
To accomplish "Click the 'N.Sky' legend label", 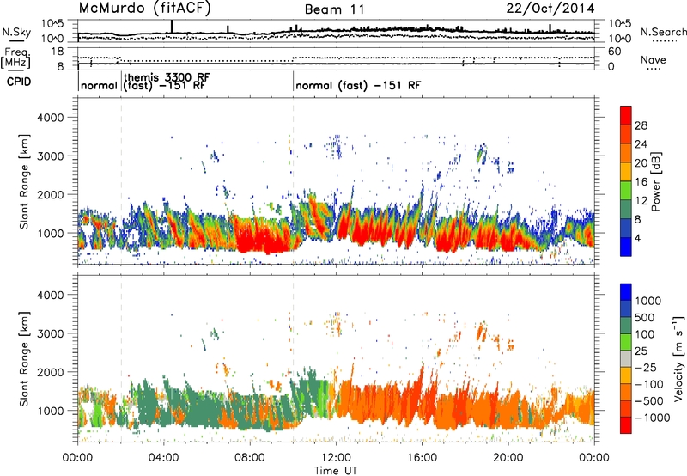I will point(16,32).
